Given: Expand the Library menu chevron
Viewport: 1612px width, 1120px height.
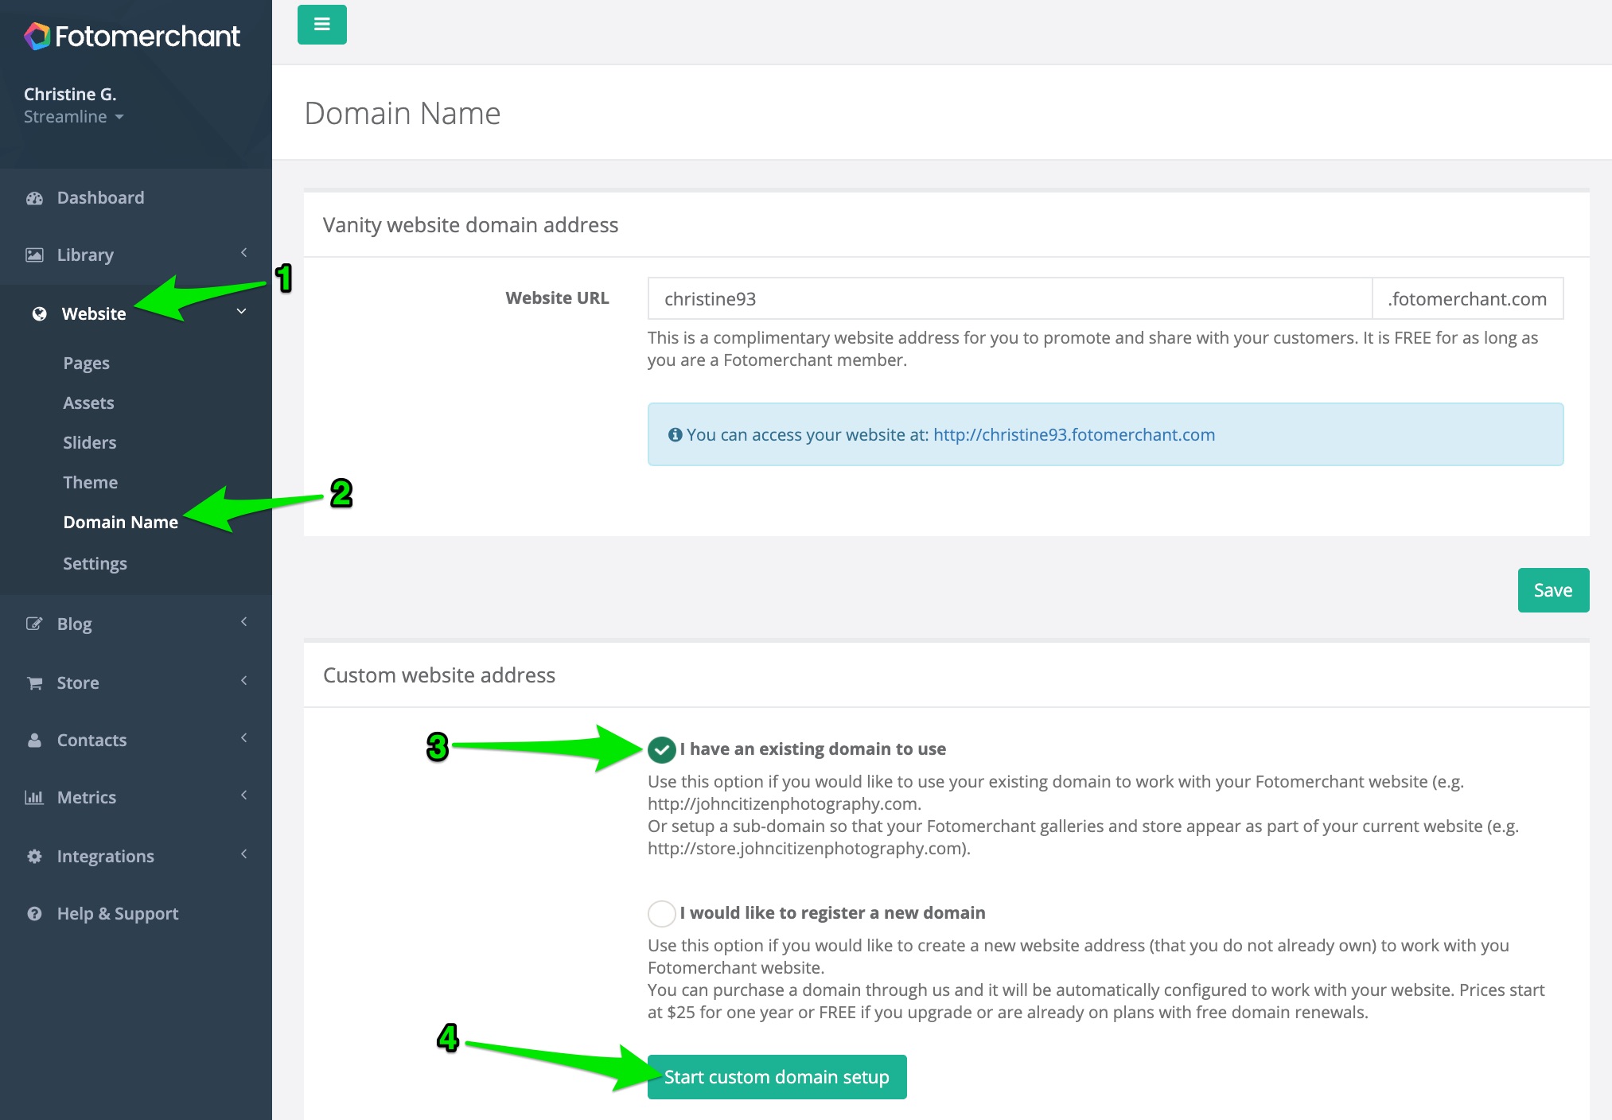Looking at the screenshot, I should click(x=243, y=253).
